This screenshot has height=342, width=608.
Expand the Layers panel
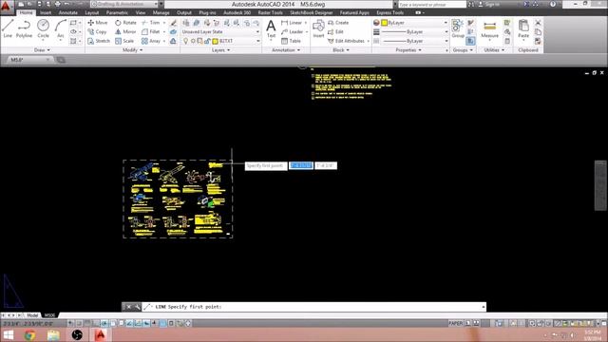pos(220,50)
